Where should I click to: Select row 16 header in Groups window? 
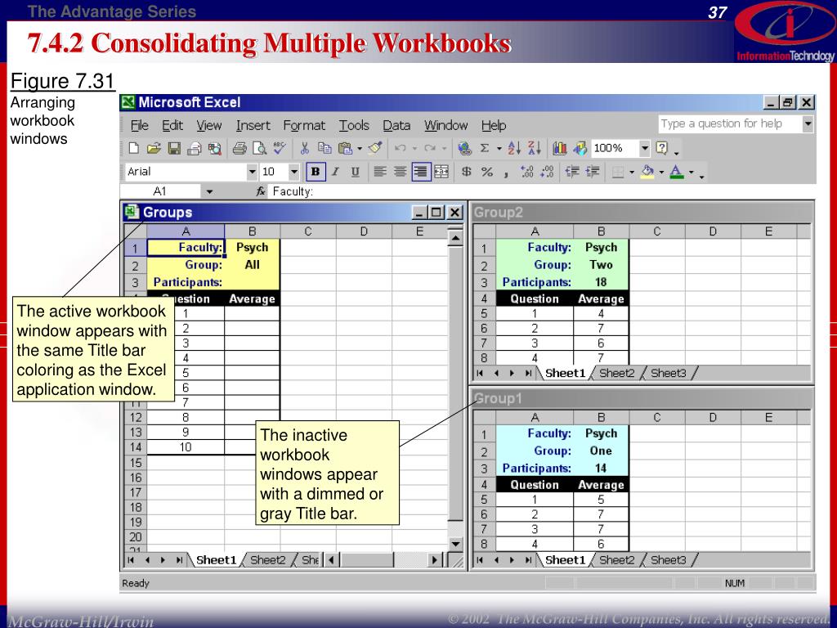(136, 478)
